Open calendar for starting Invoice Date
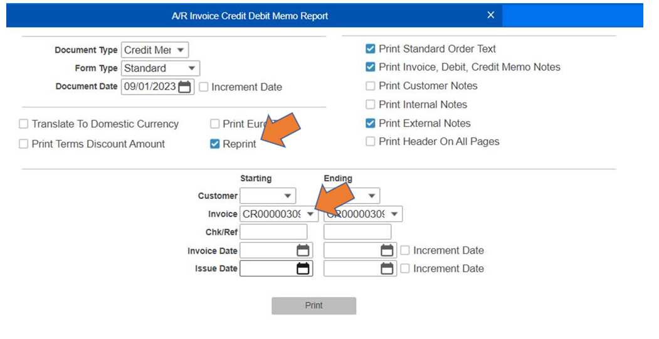 pos(303,251)
